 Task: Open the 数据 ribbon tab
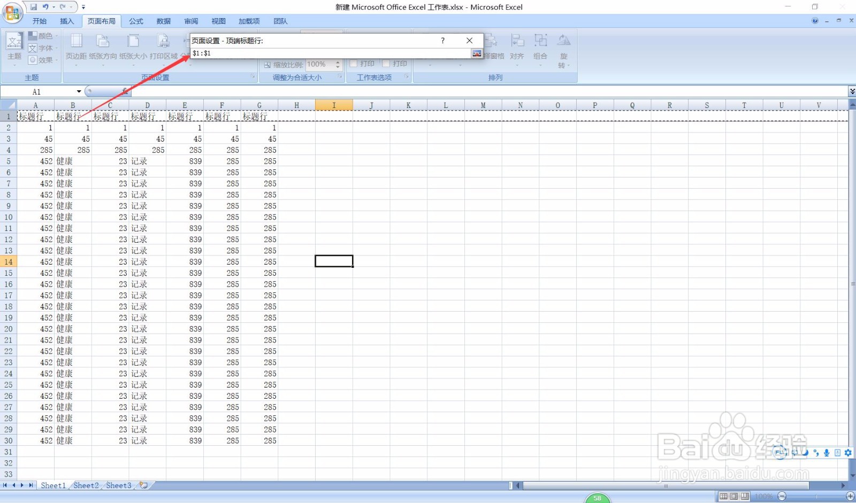(163, 21)
